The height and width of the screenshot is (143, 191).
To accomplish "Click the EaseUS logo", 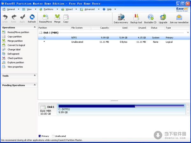I will 182,9.
